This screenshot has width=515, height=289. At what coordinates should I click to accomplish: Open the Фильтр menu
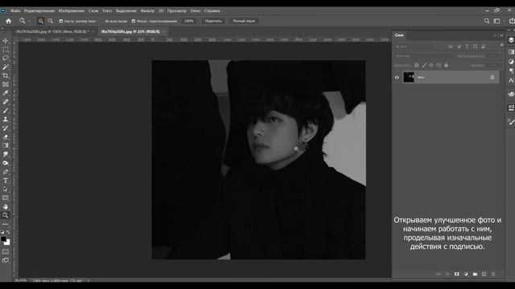147,10
